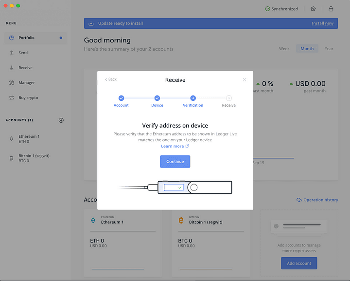Open settings with the gear icon
This screenshot has width=350, height=281.
[313, 9]
